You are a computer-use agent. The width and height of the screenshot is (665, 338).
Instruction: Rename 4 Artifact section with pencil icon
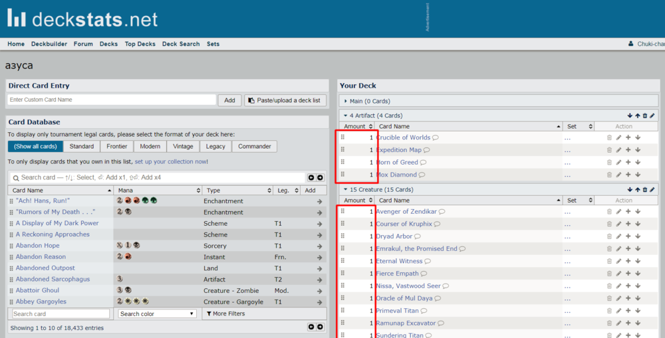652,116
